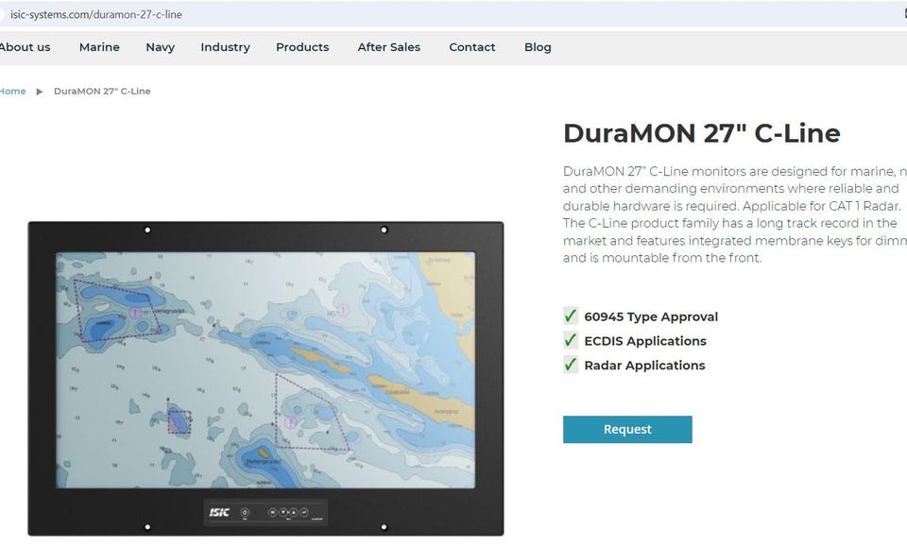Open the Industry menu item
Viewport: 907px width, 546px height.
tap(225, 47)
